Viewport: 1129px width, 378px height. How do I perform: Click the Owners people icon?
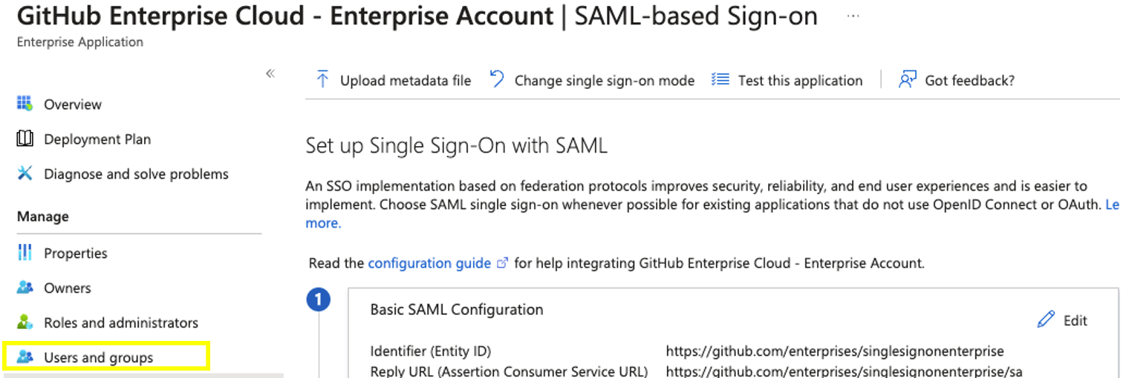[25, 288]
